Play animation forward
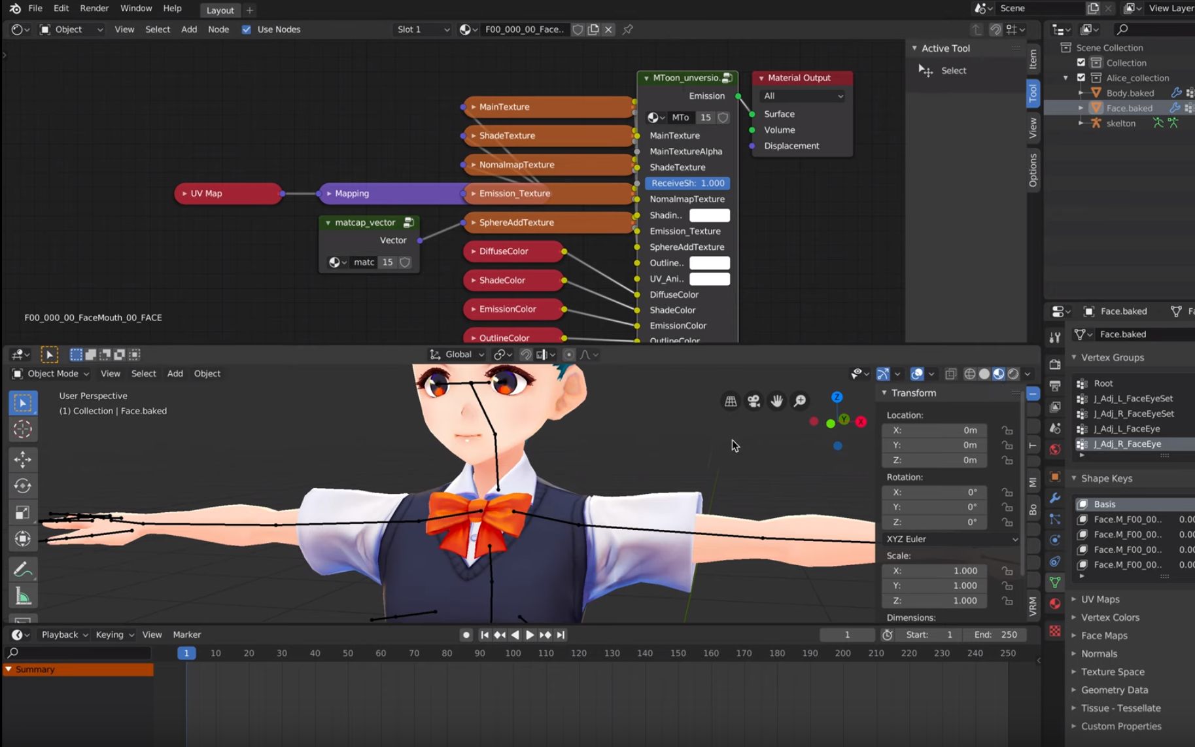Screen dimensions: 1195x747 (x=530, y=635)
